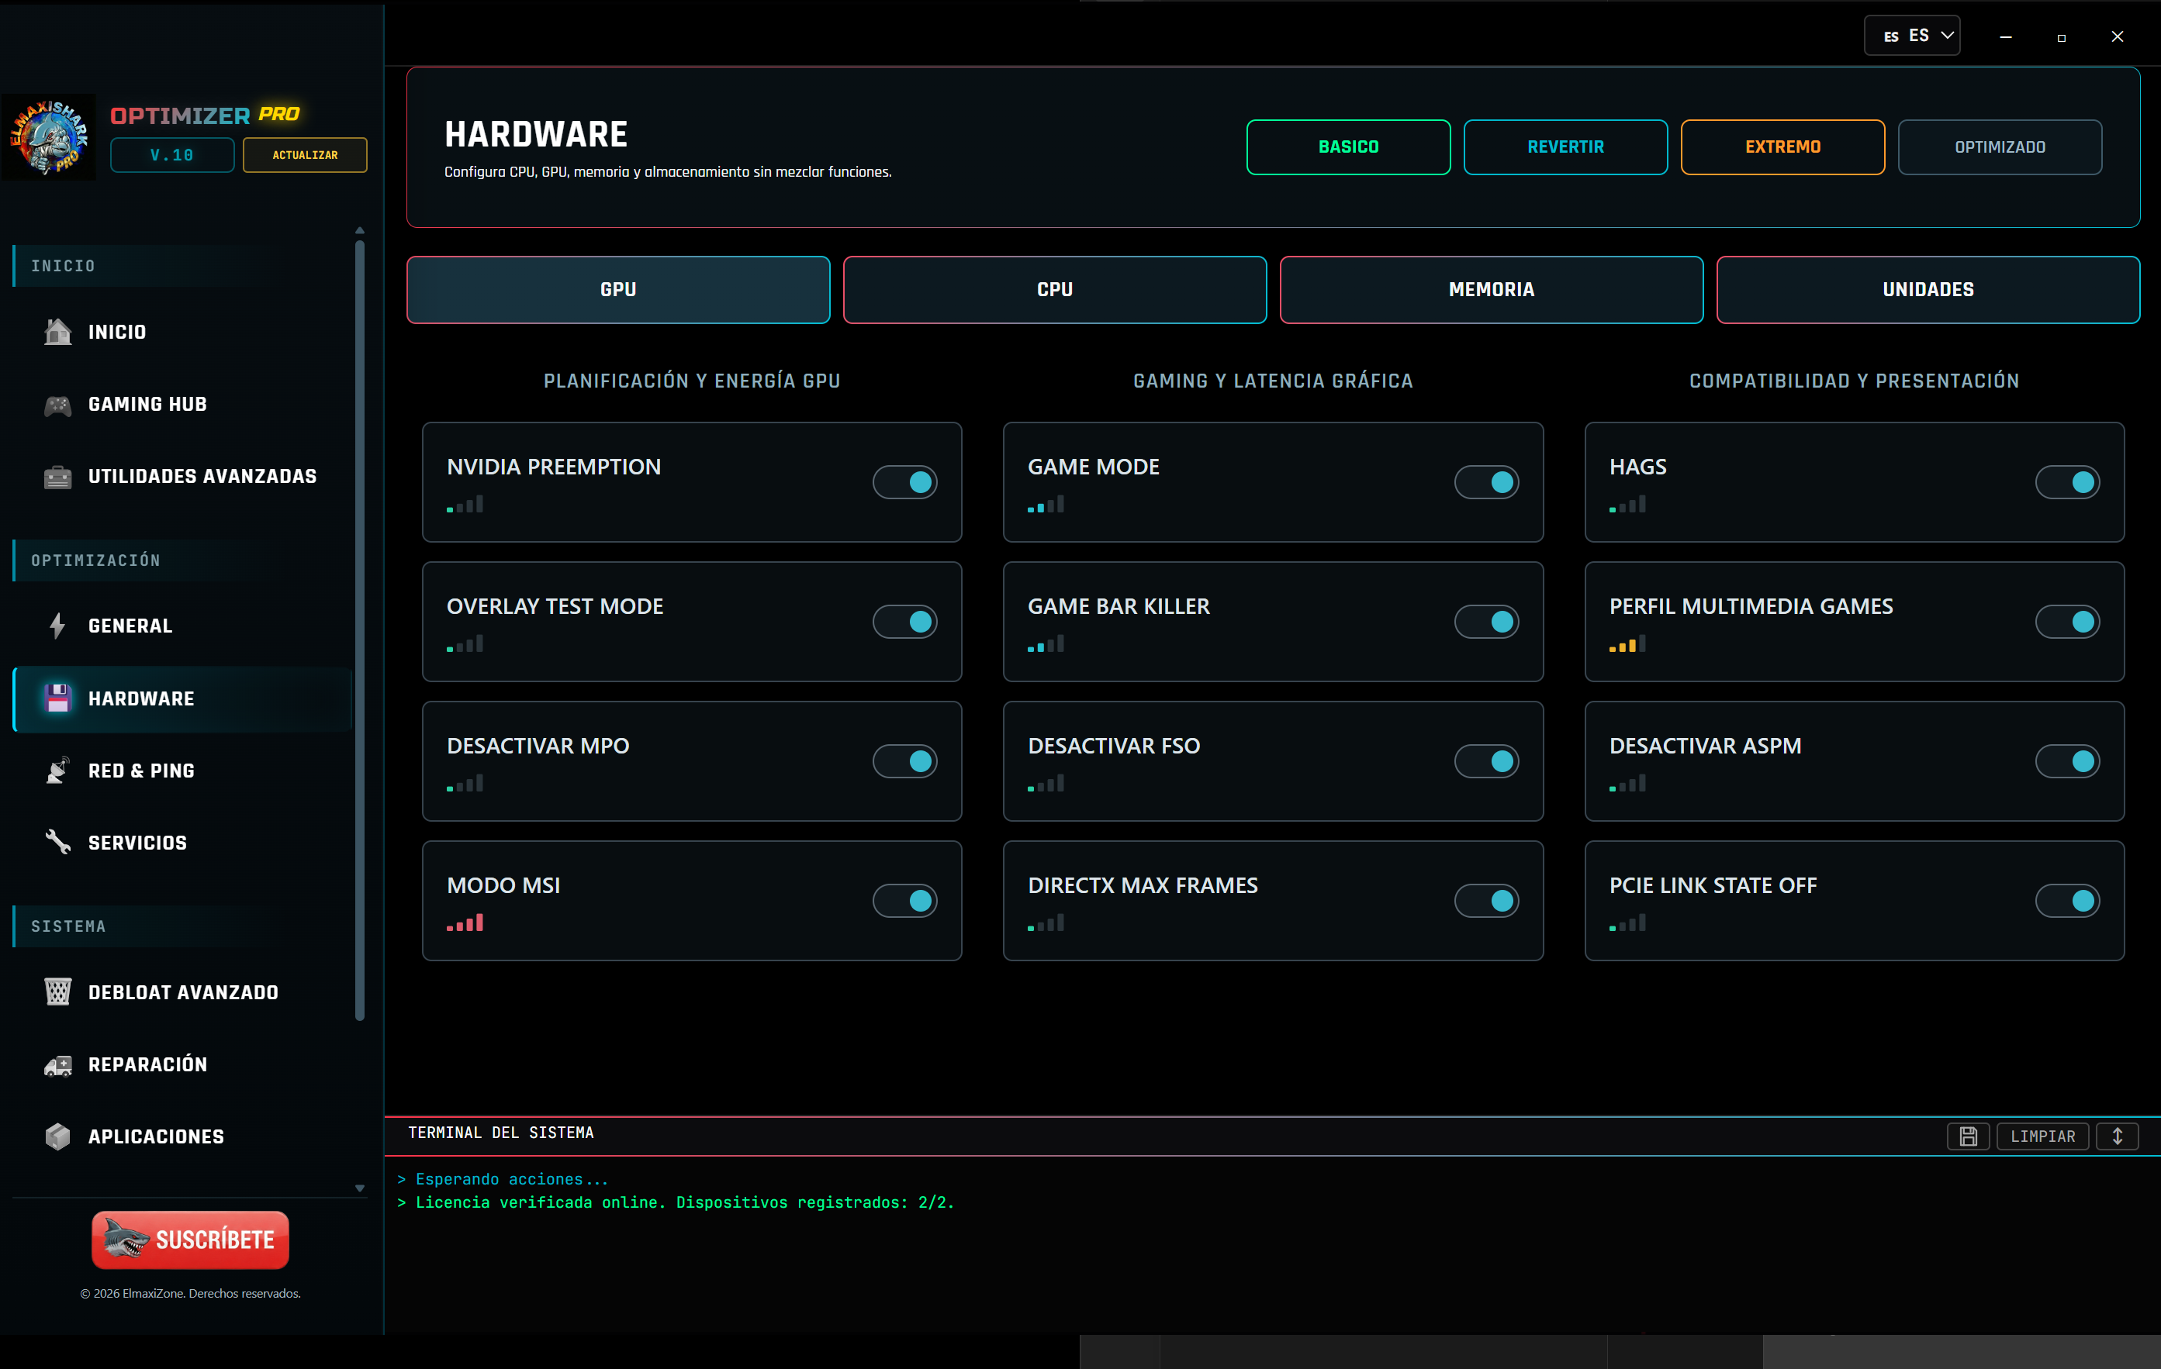The width and height of the screenshot is (2161, 1369).
Task: Toggle DIRECTX MAX FRAMES switch
Action: [1486, 901]
